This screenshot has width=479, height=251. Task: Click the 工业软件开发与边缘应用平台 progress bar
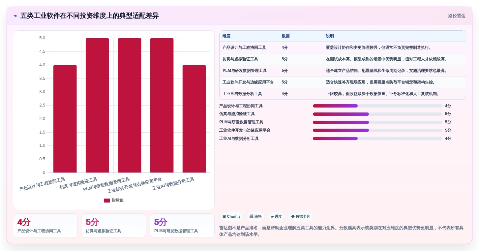(x=377, y=130)
